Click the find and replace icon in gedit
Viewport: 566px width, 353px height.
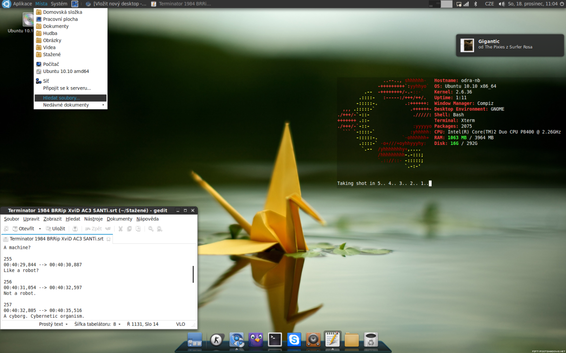point(159,229)
